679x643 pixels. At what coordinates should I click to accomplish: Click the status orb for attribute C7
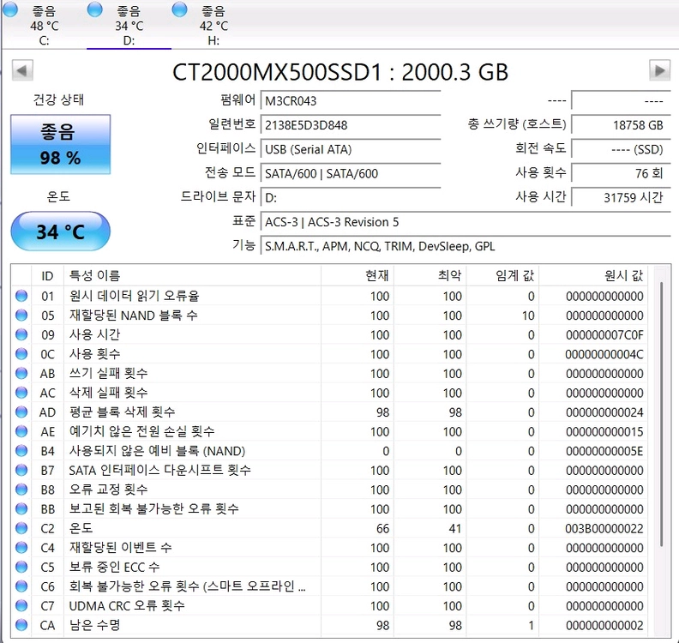pyautogui.click(x=21, y=606)
